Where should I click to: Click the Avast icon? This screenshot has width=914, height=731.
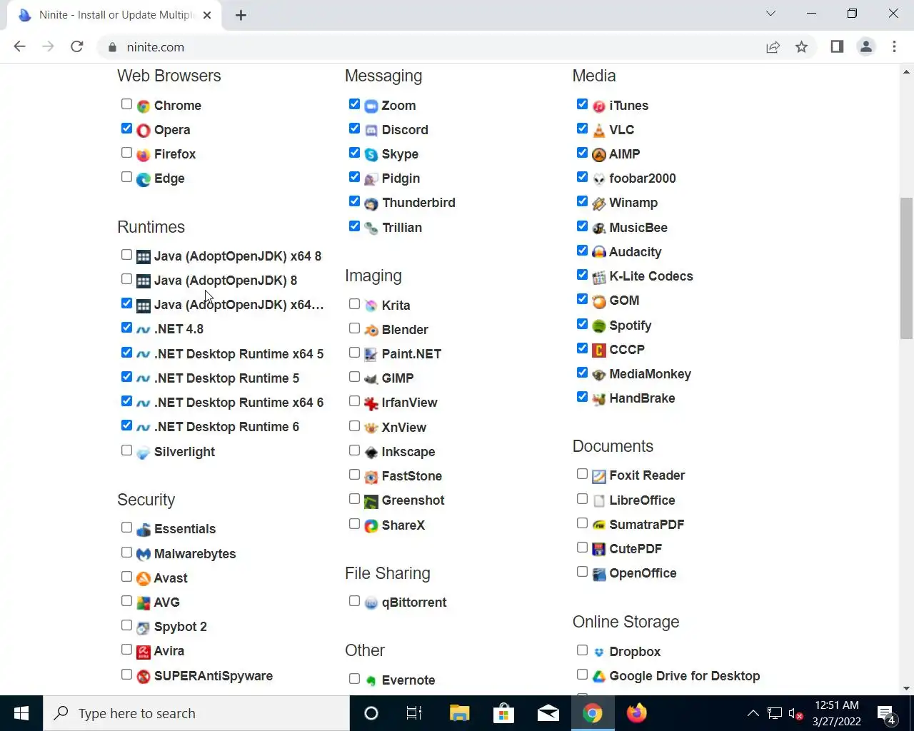tap(144, 578)
